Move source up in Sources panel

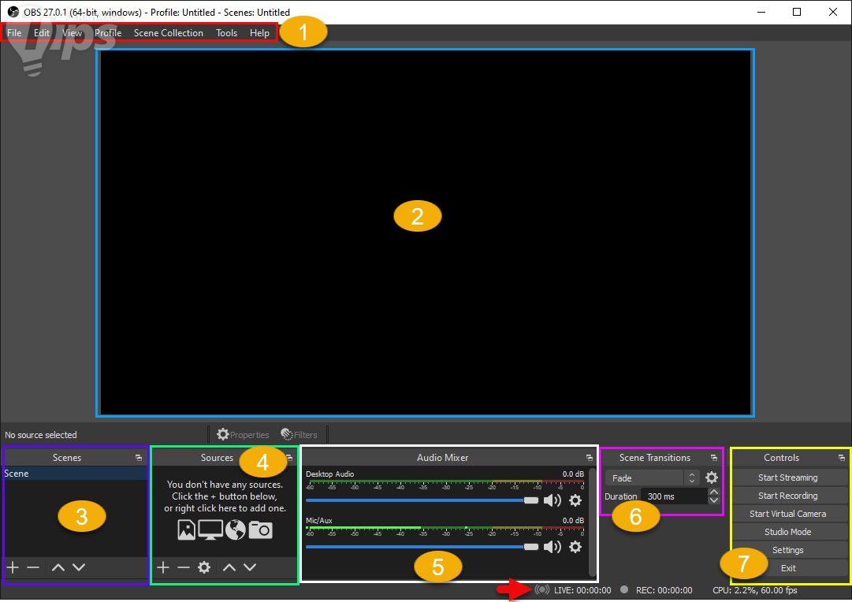coord(229,567)
